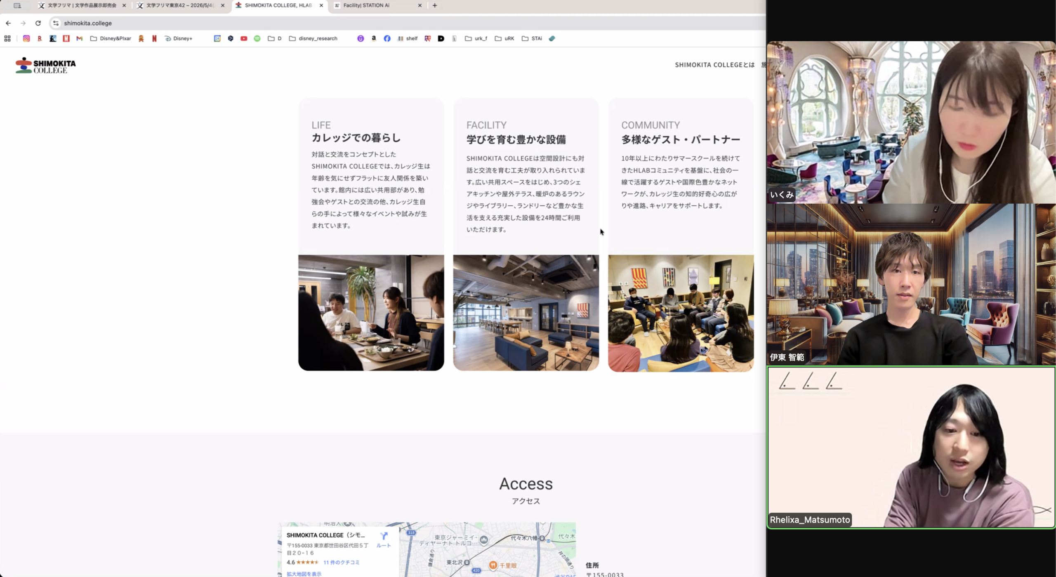Open the Spotify bookmark

point(257,38)
